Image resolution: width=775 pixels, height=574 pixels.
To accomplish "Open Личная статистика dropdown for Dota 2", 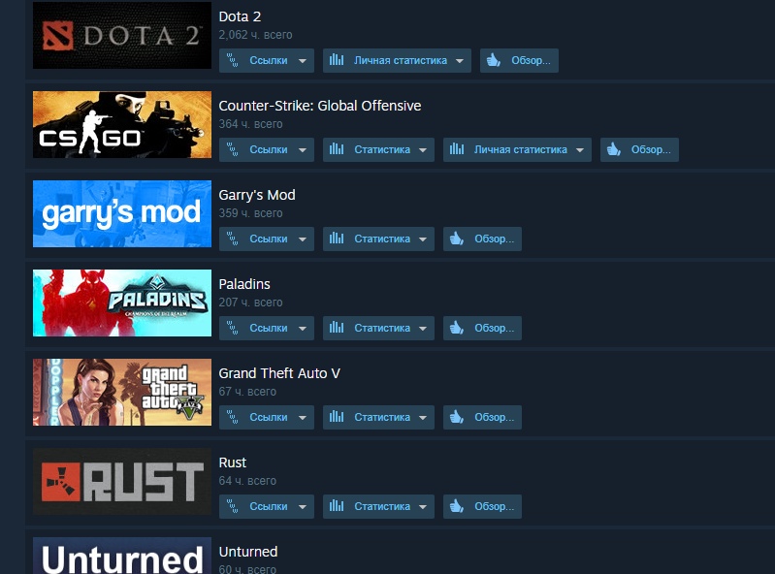I will tap(397, 60).
